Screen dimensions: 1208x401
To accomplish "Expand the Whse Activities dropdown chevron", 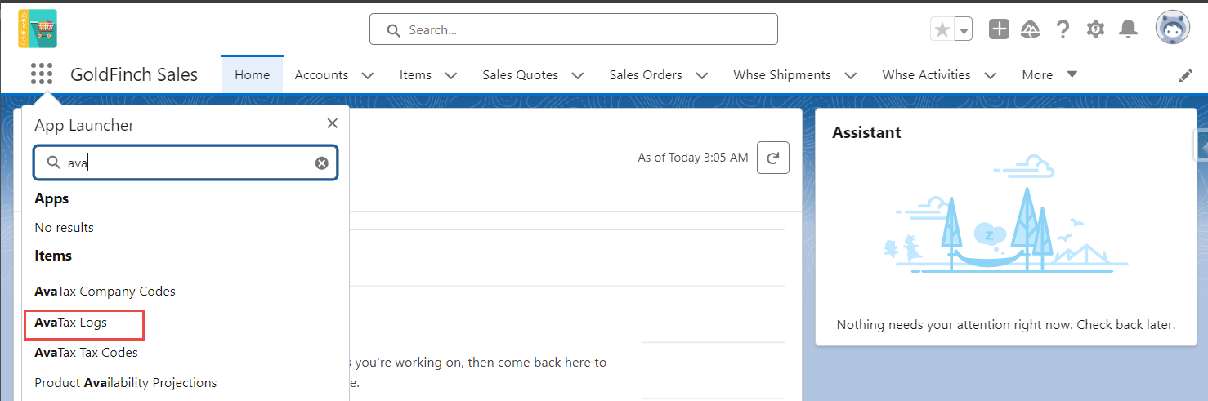I will point(991,75).
